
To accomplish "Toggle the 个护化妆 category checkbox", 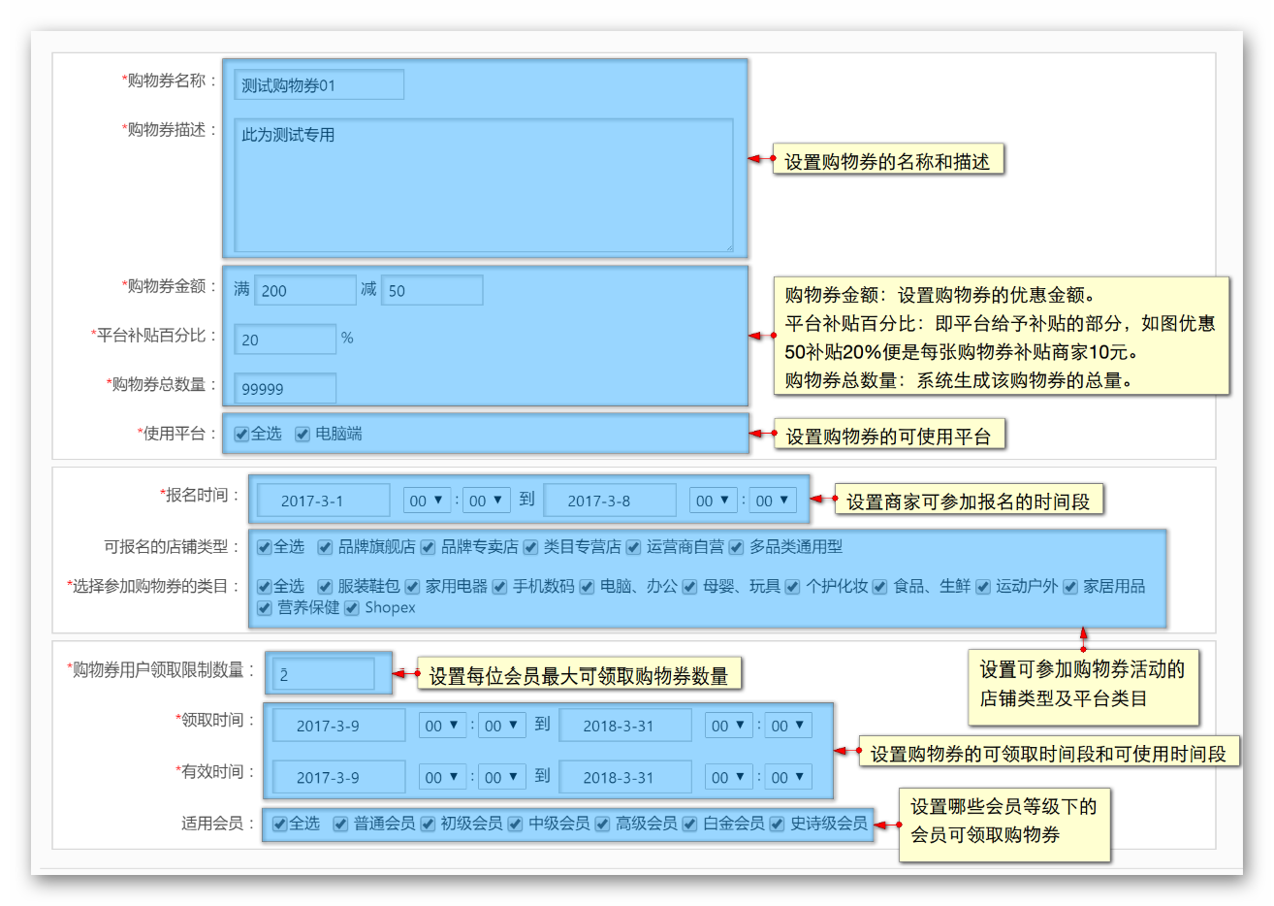I will [792, 587].
